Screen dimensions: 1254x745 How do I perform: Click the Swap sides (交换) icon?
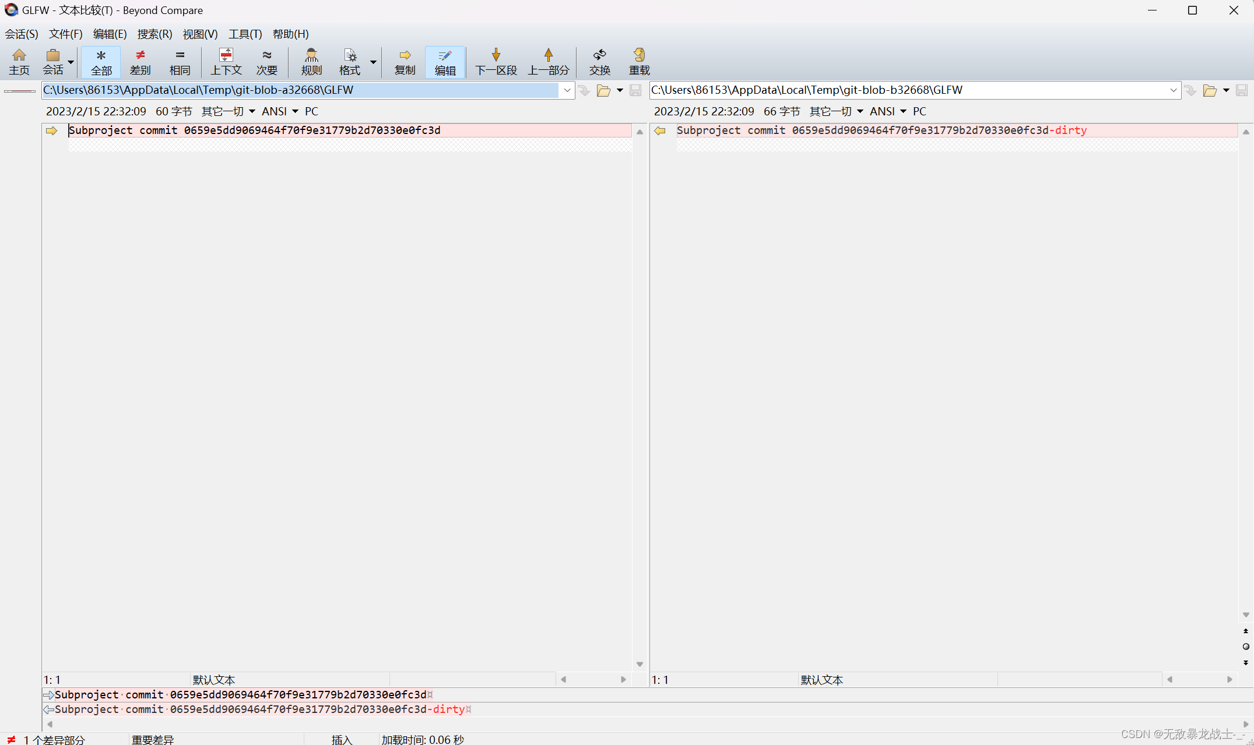coord(599,62)
